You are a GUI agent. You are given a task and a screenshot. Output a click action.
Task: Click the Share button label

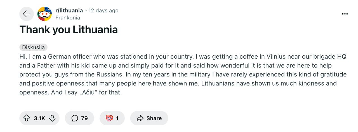coord(154,118)
